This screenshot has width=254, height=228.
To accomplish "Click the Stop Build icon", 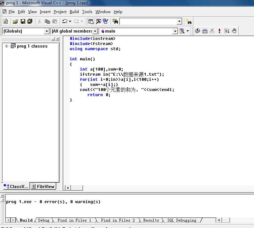I will point(212,31).
